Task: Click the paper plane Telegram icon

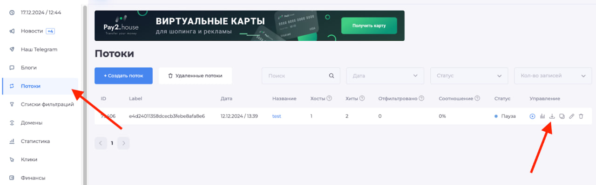Action: point(12,49)
